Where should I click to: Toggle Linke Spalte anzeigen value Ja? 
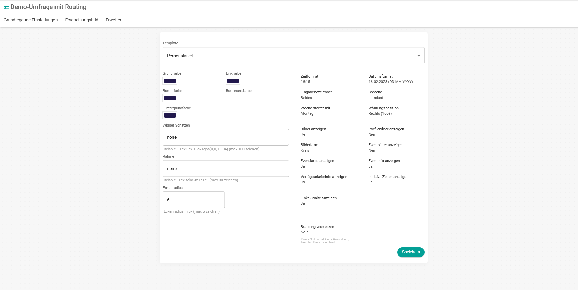pyautogui.click(x=303, y=204)
